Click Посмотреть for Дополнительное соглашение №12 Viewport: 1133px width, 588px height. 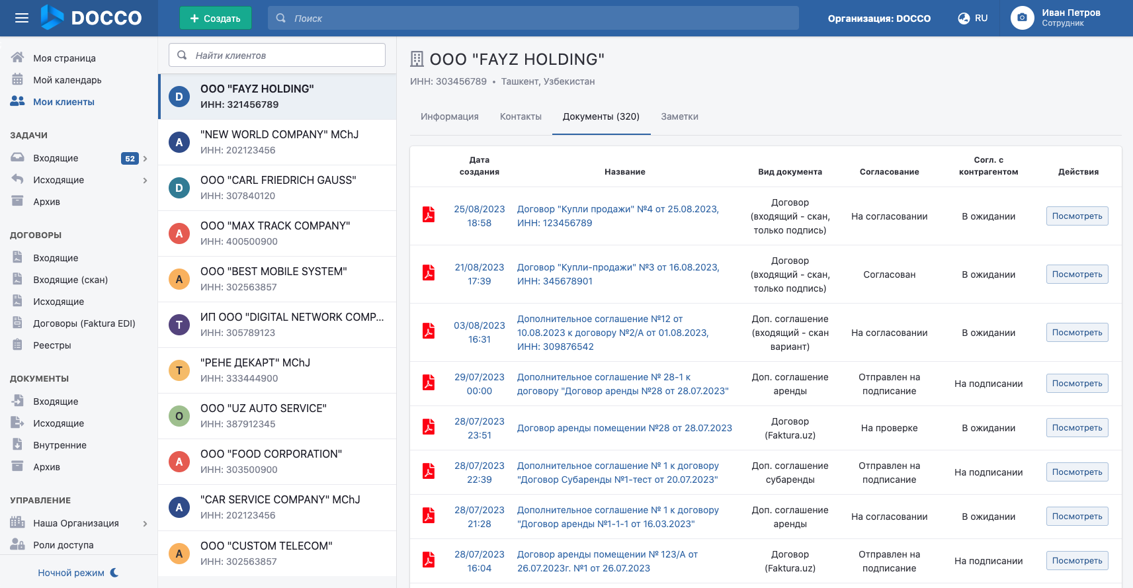pos(1077,332)
